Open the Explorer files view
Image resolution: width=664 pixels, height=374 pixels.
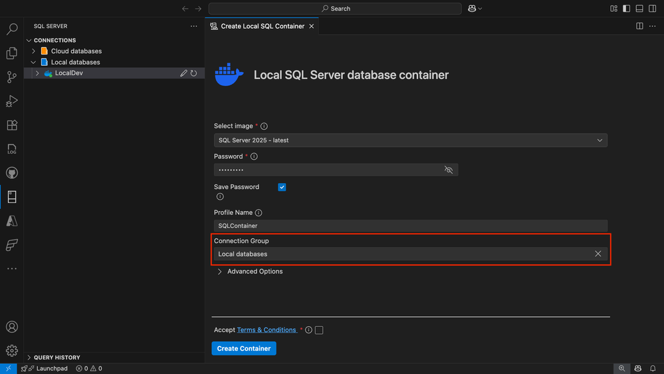click(x=12, y=53)
